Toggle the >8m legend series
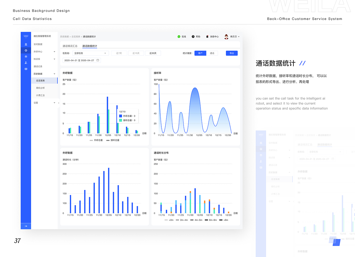 (x=224, y=220)
